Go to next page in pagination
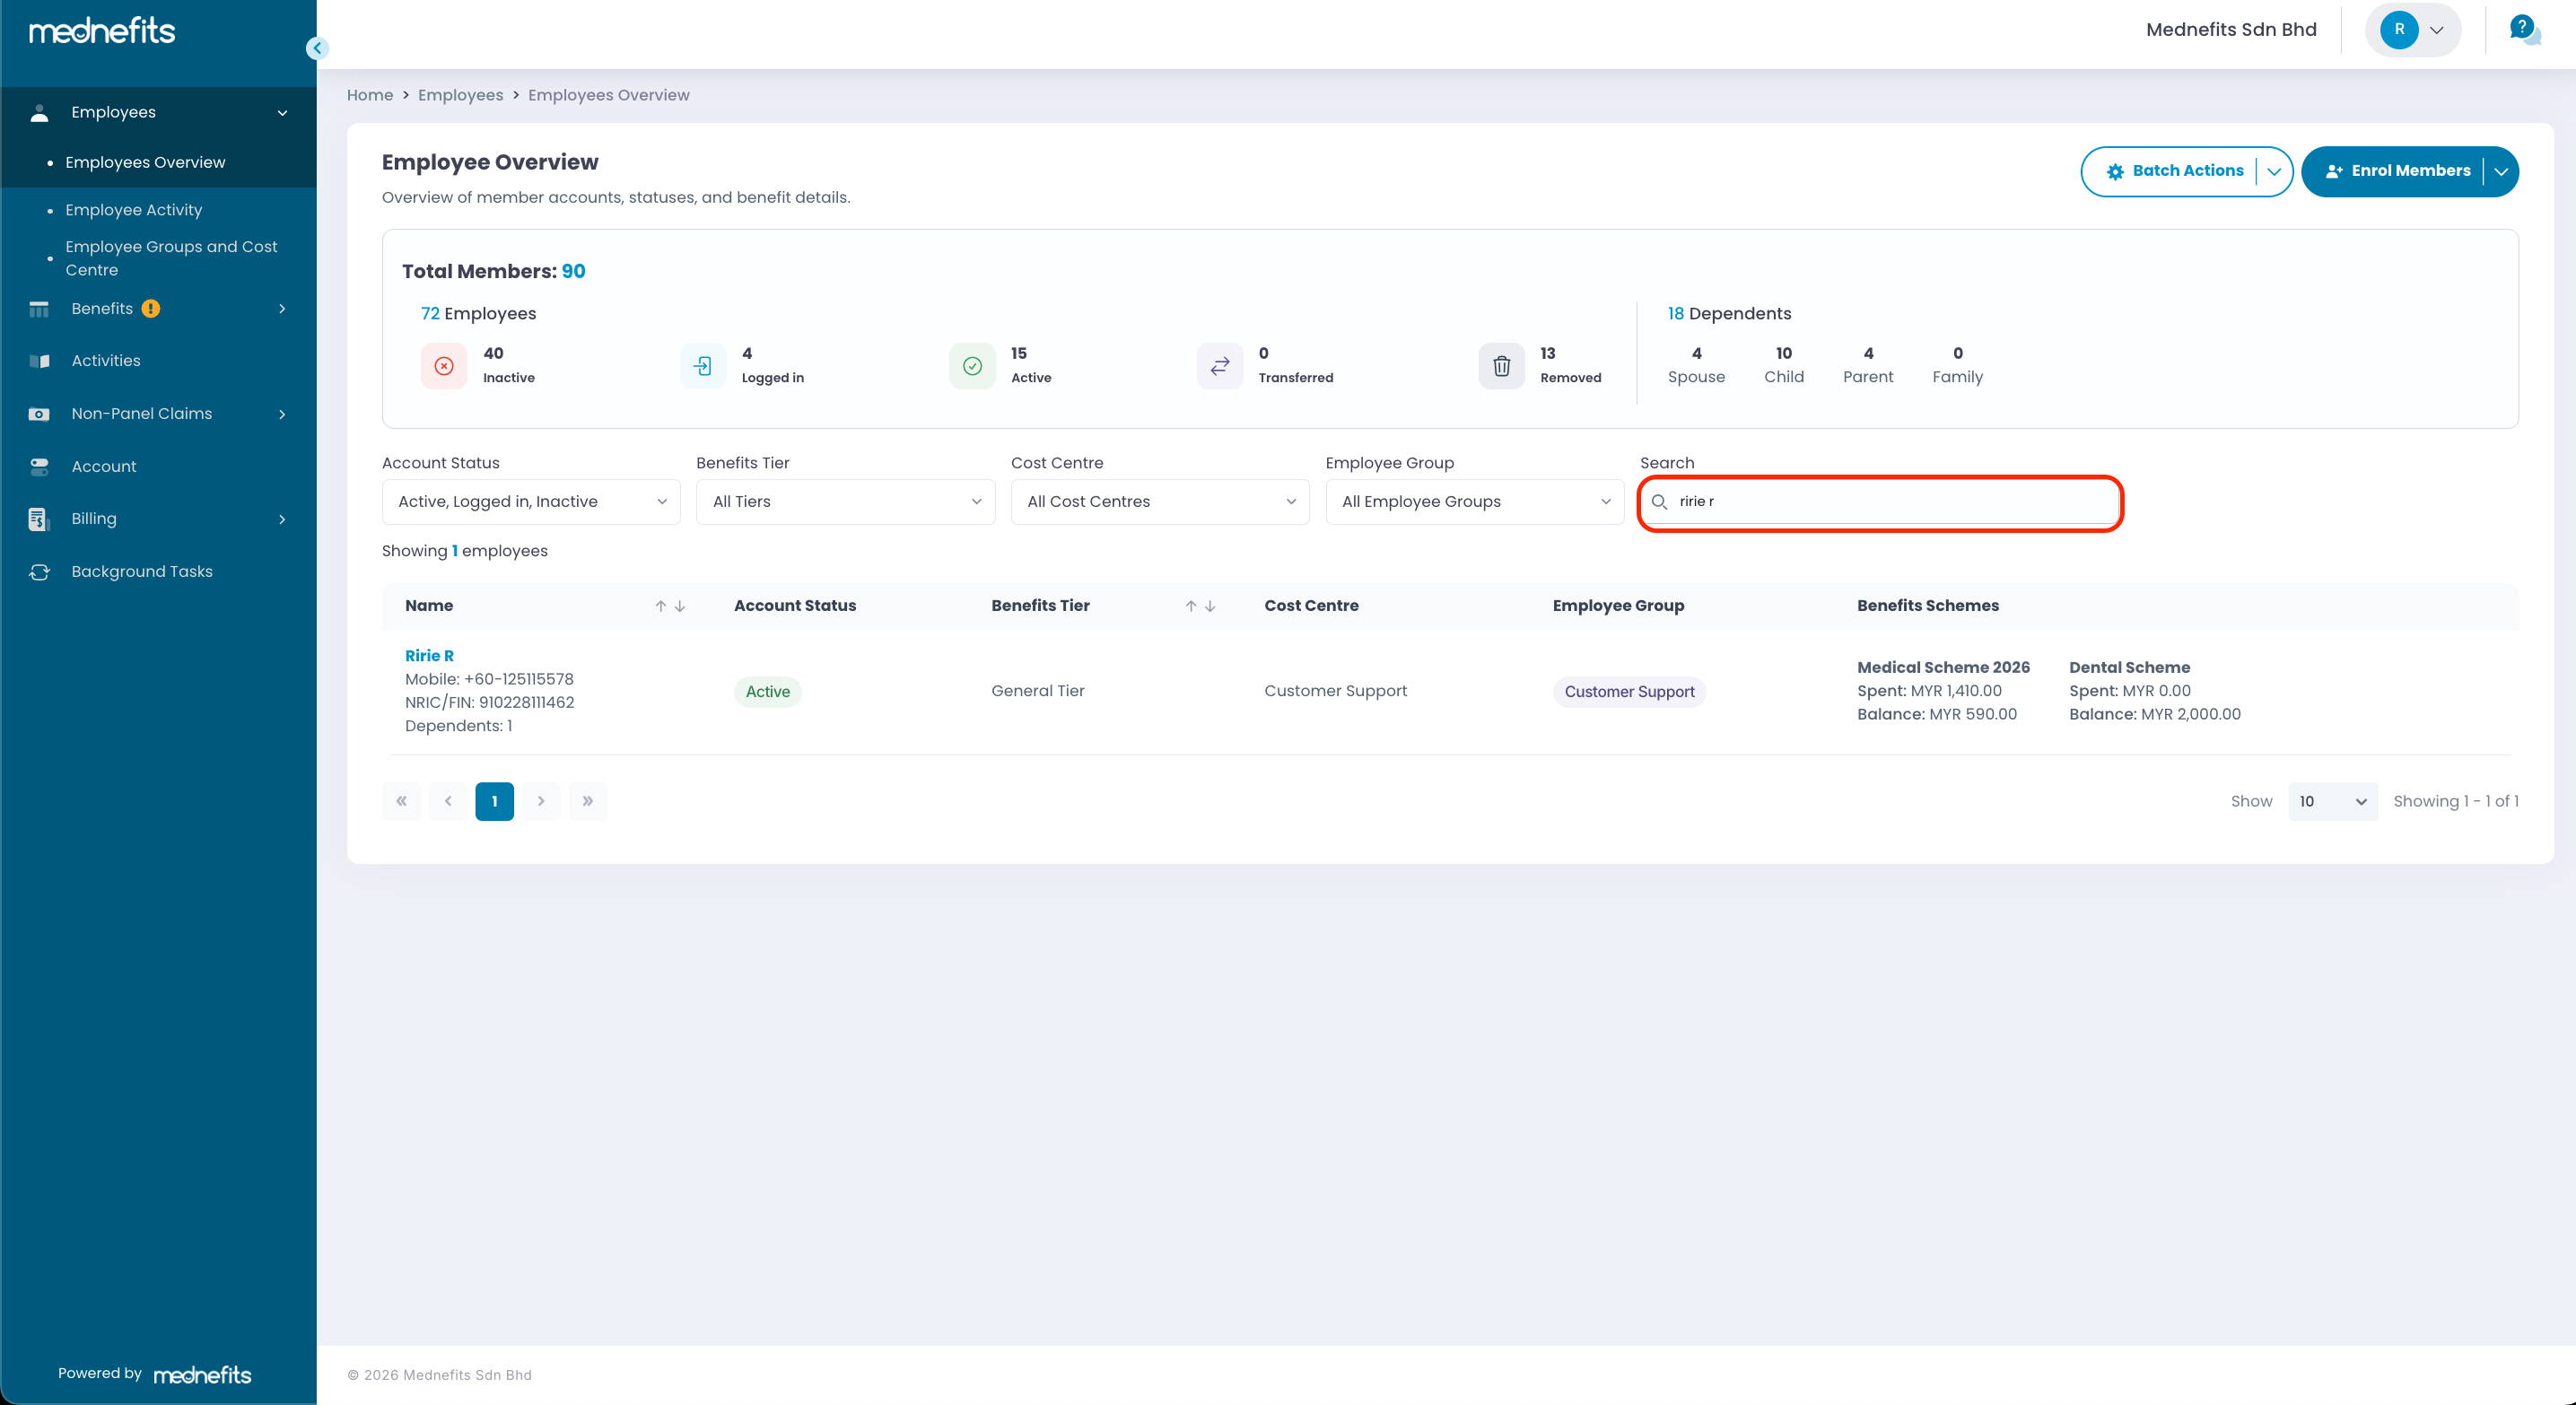This screenshot has width=2576, height=1405. pyautogui.click(x=541, y=802)
